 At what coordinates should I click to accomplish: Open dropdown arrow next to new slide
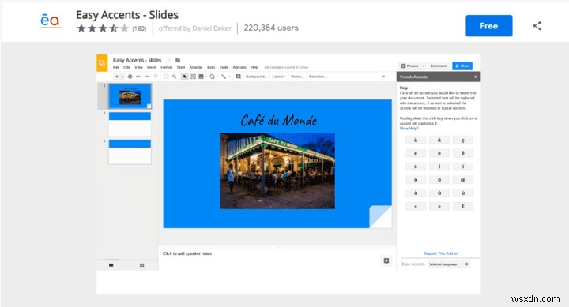122,77
